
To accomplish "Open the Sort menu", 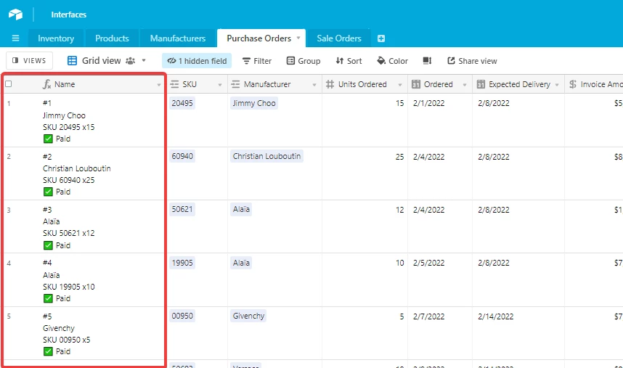I will (349, 61).
